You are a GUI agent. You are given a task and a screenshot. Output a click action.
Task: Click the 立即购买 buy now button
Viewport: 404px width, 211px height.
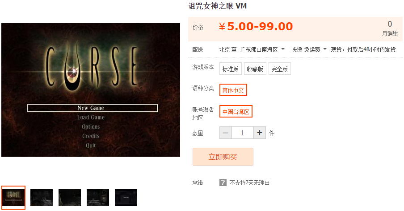point(223,157)
